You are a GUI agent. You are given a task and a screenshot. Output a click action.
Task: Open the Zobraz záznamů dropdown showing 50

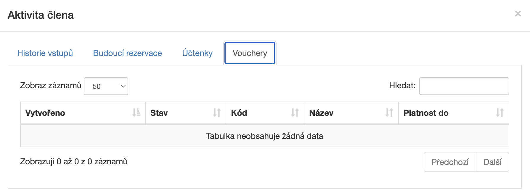click(x=106, y=86)
